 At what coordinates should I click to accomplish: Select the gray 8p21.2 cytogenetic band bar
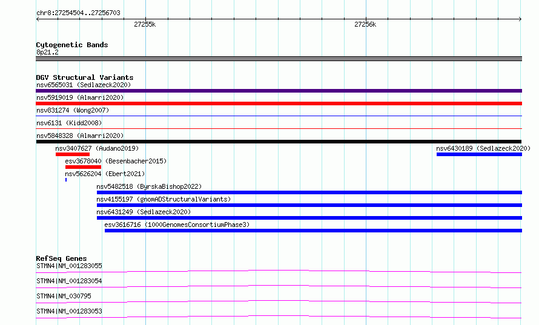pyautogui.click(x=279, y=59)
